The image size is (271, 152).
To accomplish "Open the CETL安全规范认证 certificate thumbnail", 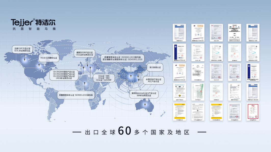I will (x=198, y=112).
